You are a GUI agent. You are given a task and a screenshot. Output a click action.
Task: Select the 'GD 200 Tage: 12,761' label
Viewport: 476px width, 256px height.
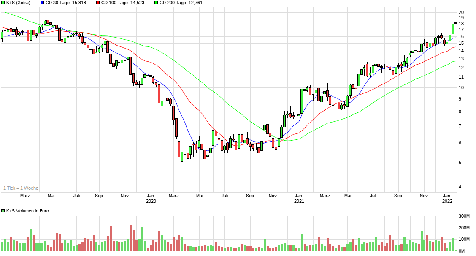click(x=181, y=3)
